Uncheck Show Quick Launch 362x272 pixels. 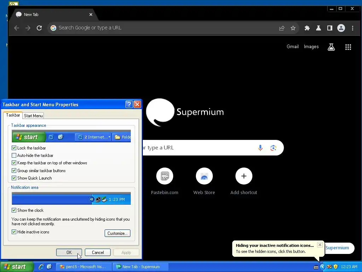point(14,178)
